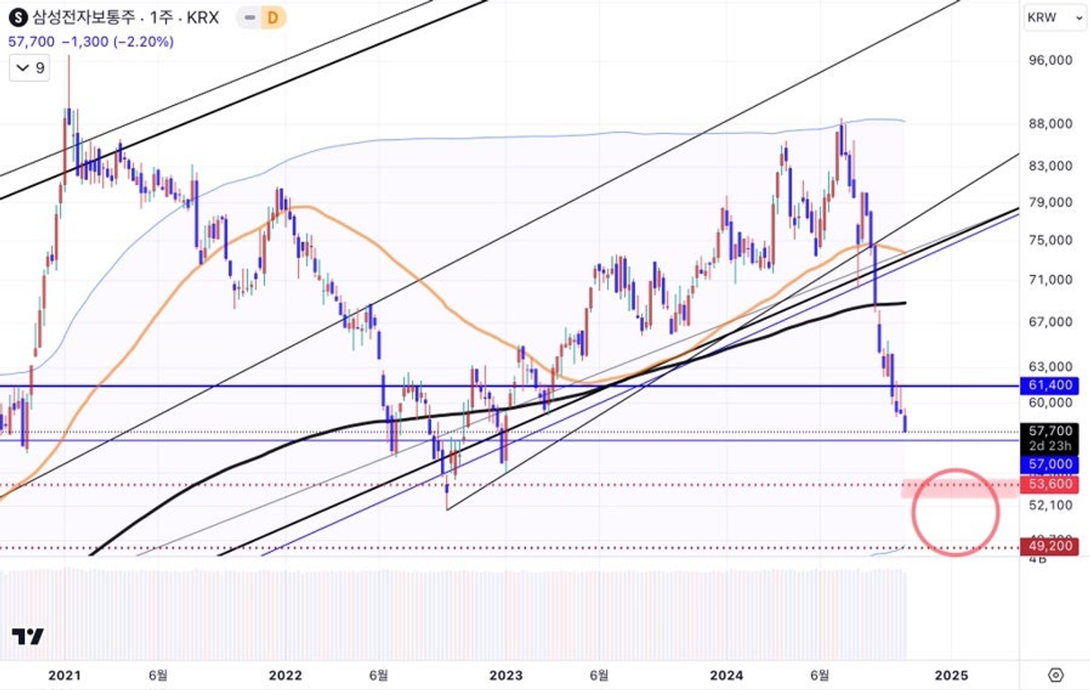Click the 2d 23h countdown label
Image resolution: width=1090 pixels, height=690 pixels.
1050,445
